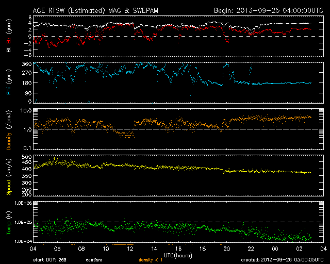
Task: Click the "-2" tick on the Bt Bz axis
Action: [x=28, y=43]
